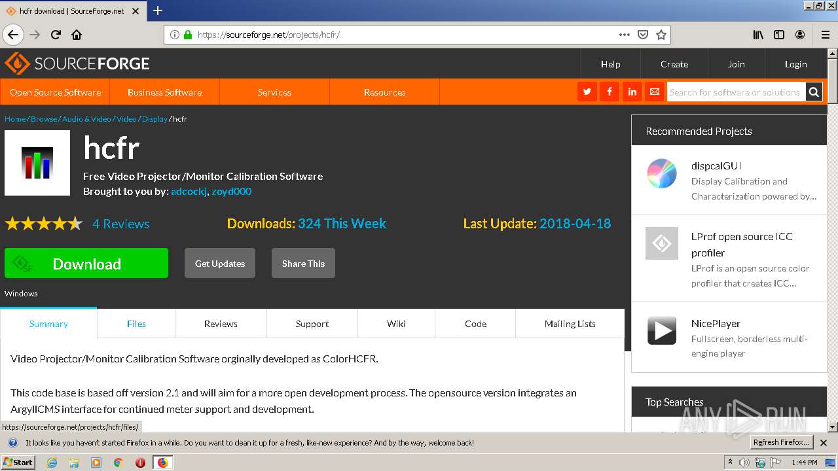Viewport: 838px width, 471px height.
Task: Click the email envelope icon
Action: 654,92
